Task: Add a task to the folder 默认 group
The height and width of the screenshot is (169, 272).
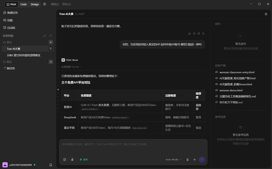Action: pos(51,62)
